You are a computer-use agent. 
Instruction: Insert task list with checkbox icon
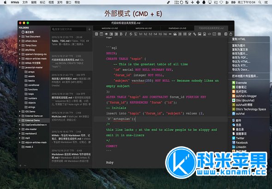(x=190, y=34)
